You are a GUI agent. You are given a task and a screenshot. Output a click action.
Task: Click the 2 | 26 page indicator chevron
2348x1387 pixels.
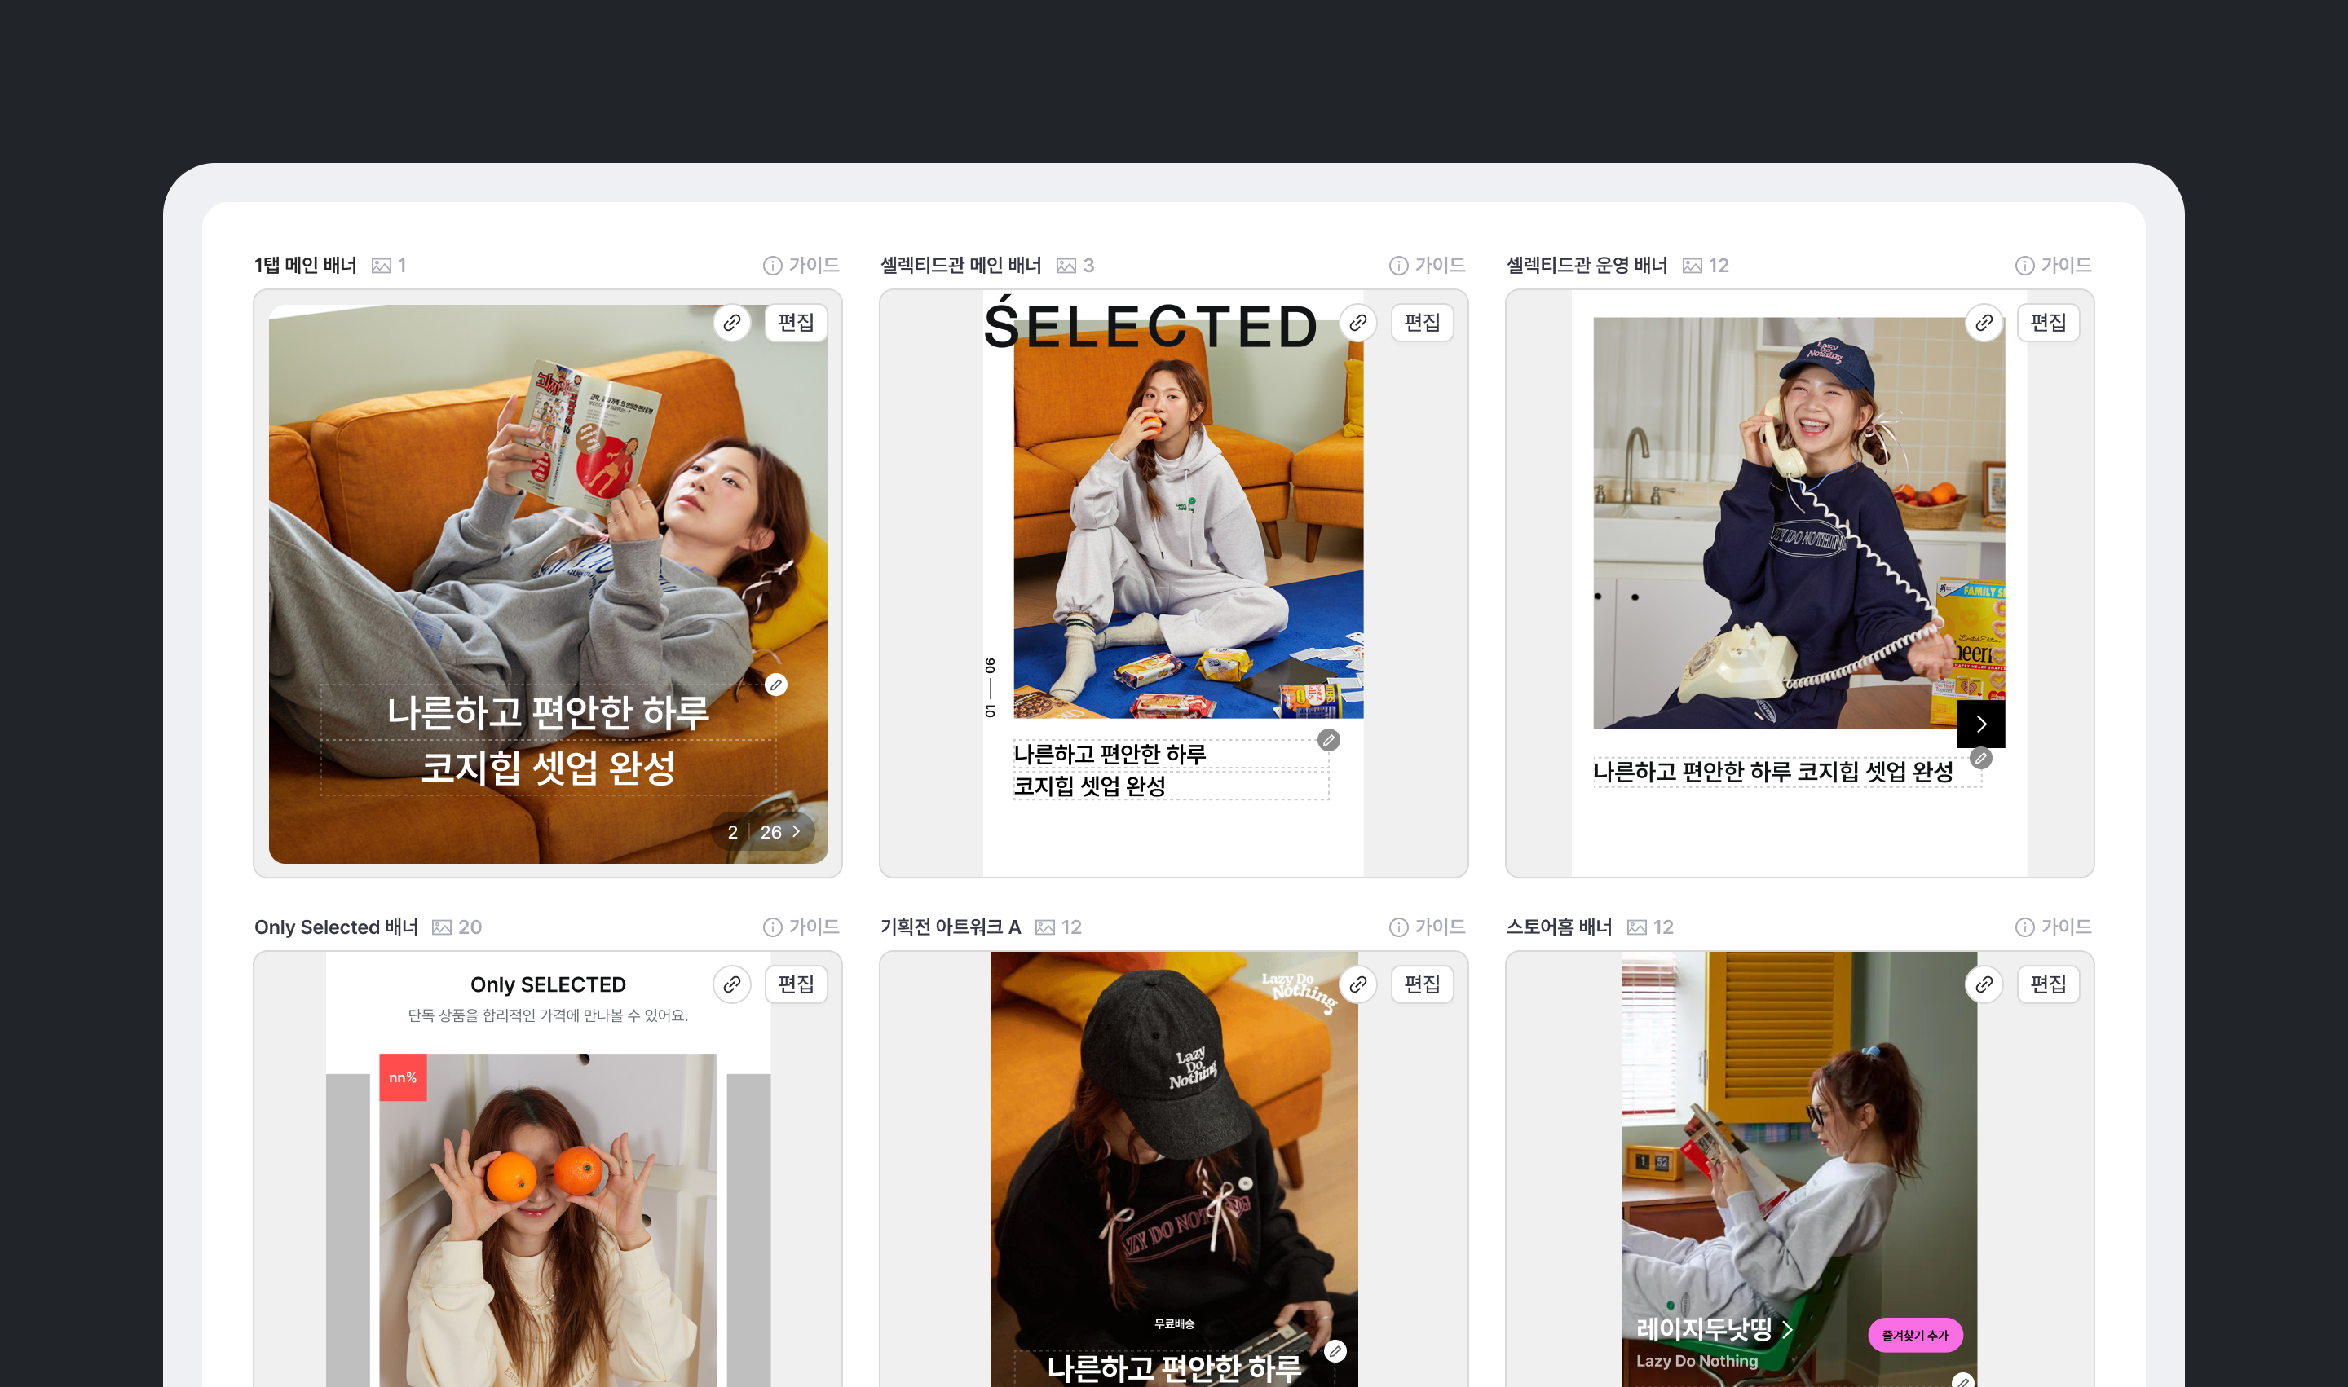coord(797,832)
